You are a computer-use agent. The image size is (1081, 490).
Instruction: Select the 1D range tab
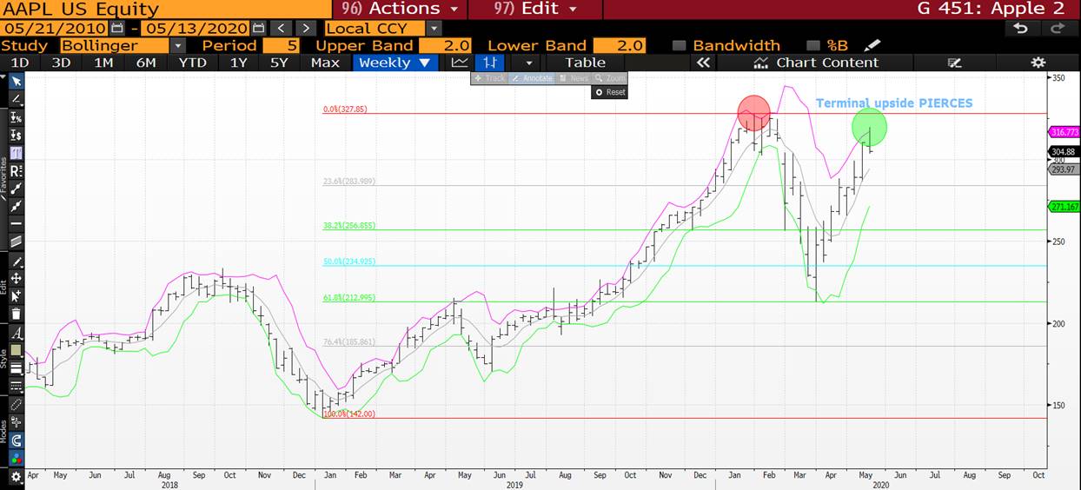pyautogui.click(x=19, y=63)
